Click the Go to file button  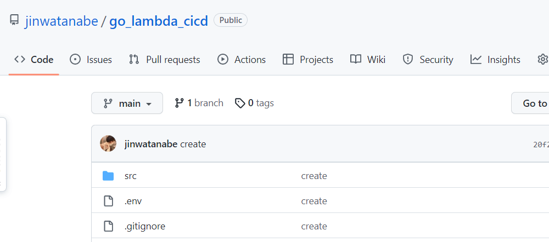point(530,103)
